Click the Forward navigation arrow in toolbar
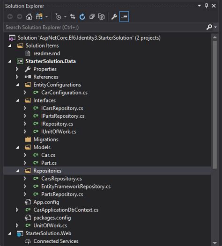 coord(20,16)
